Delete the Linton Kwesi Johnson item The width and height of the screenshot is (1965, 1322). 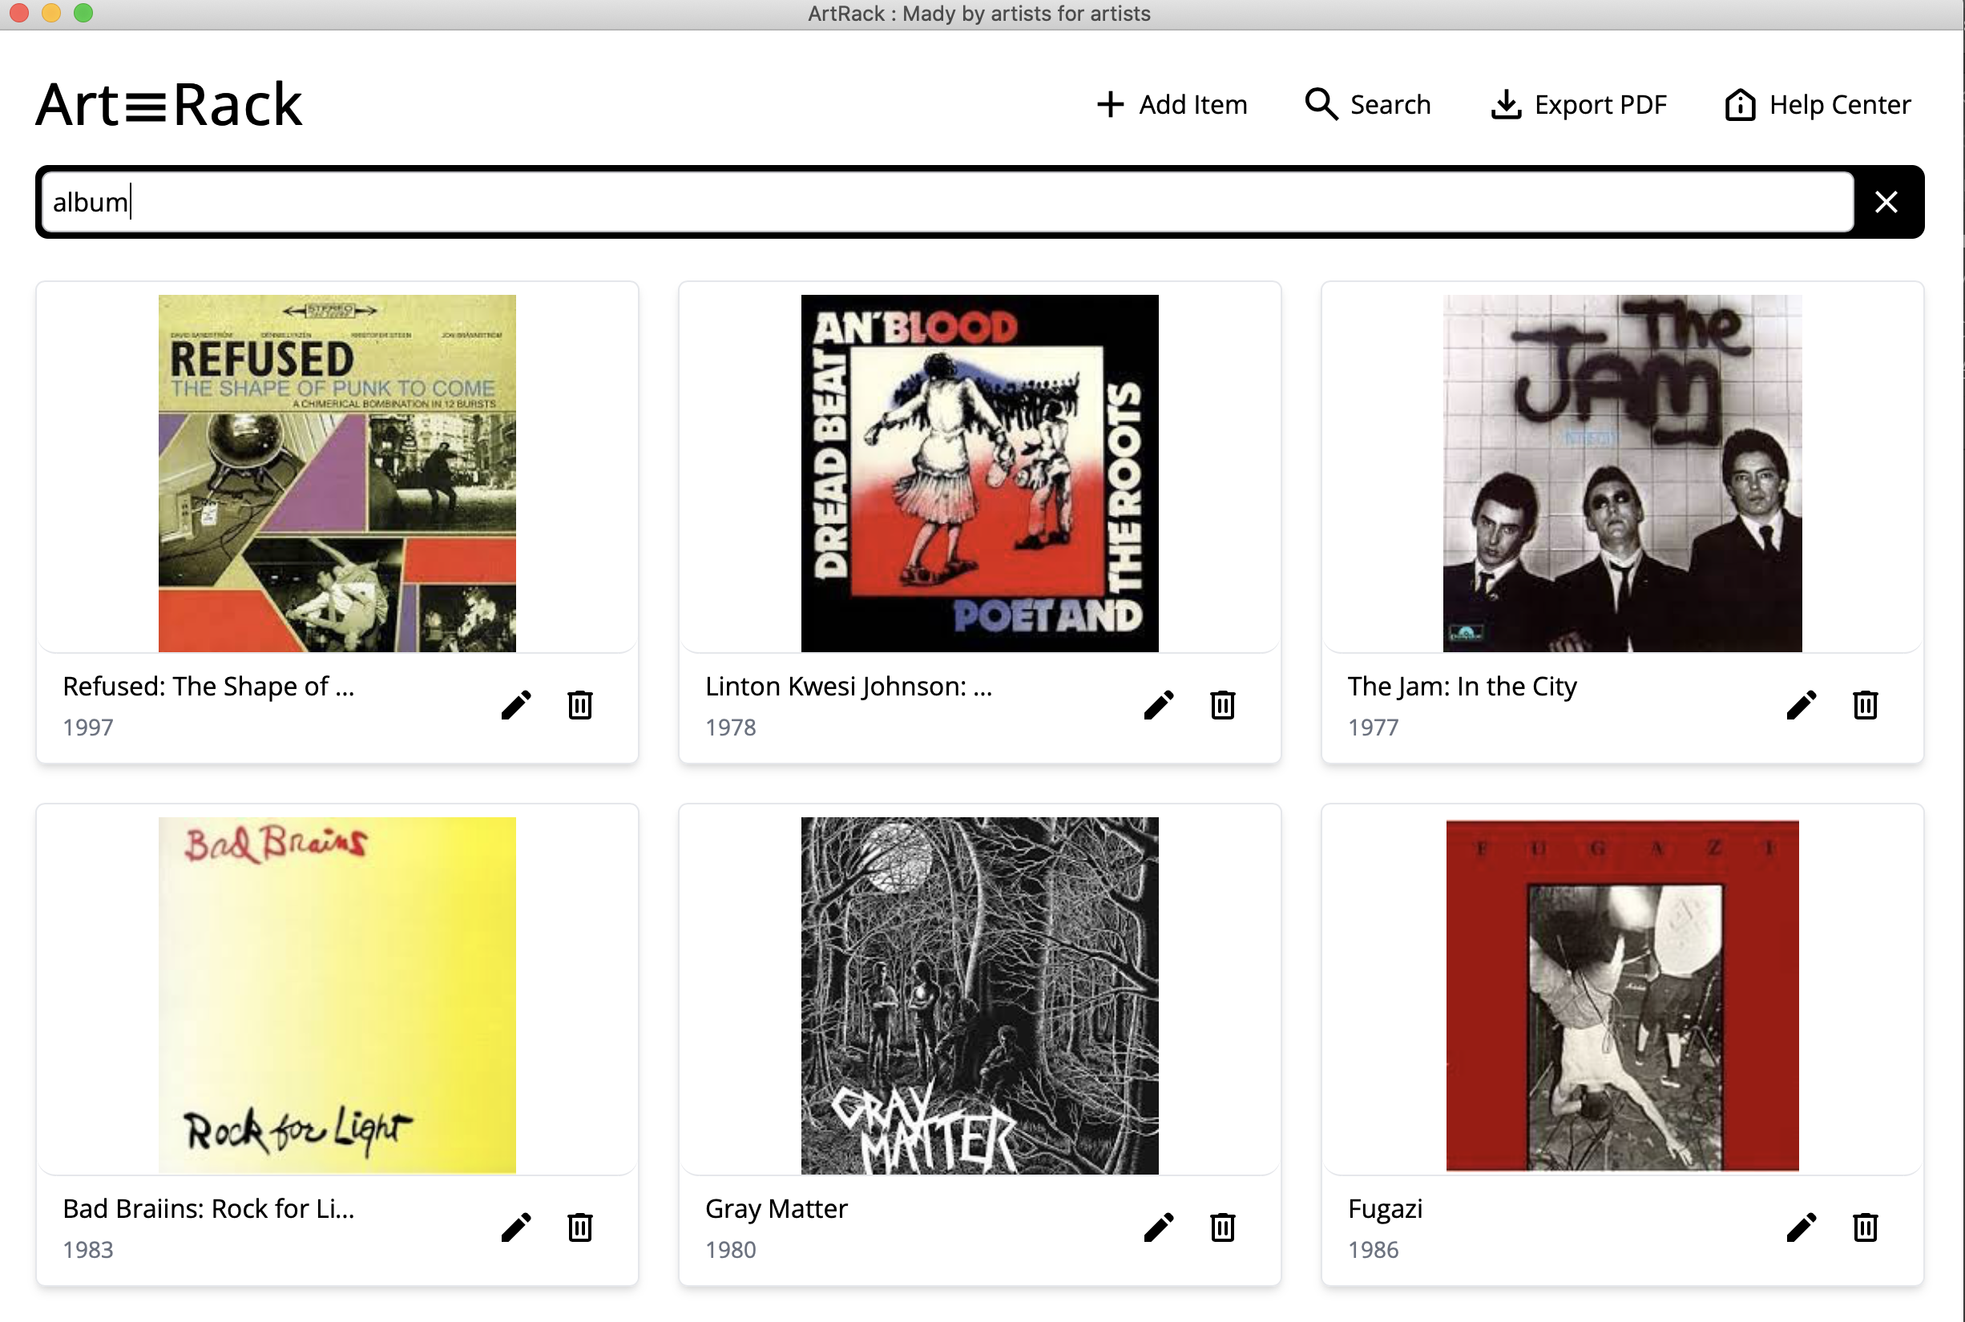tap(1223, 705)
